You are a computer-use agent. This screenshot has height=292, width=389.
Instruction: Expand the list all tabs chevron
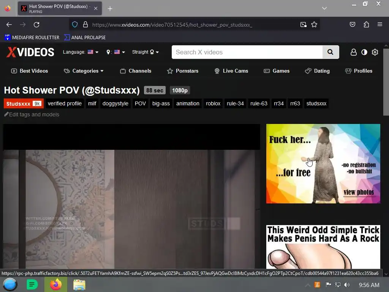324,8
